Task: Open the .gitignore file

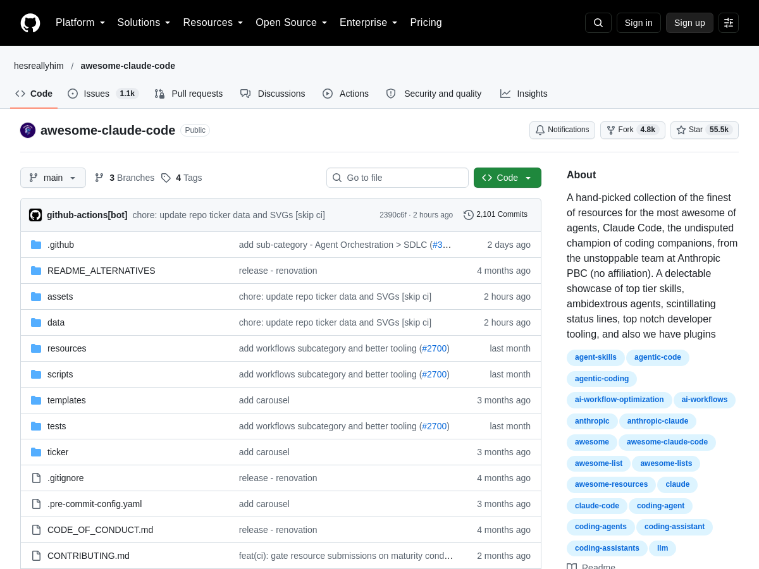Action: (66, 478)
